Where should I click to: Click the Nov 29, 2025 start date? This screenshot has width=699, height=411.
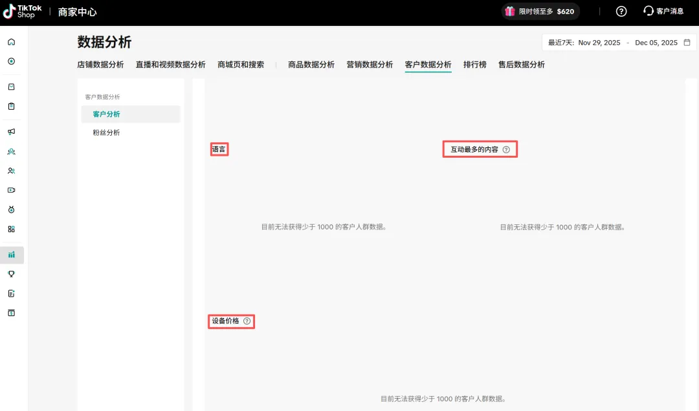pos(599,43)
